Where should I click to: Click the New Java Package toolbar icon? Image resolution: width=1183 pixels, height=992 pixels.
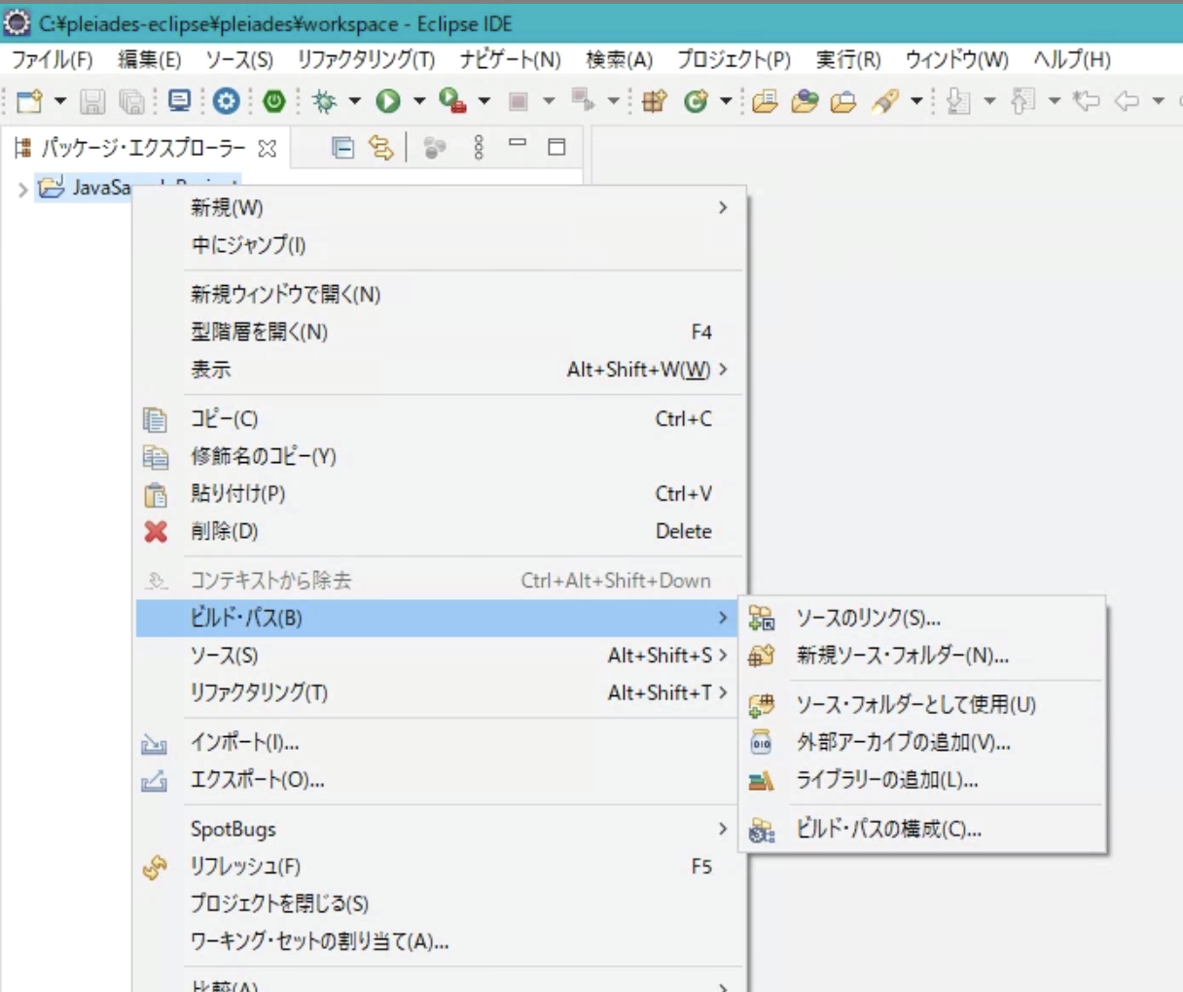pos(655,101)
